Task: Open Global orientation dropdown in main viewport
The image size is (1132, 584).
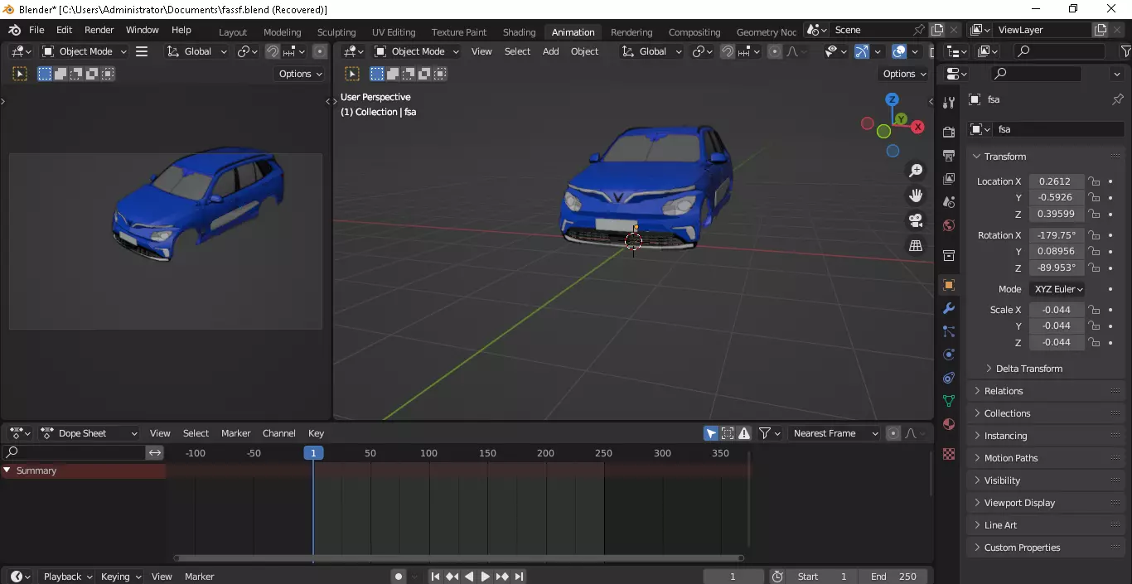Action: [651, 51]
